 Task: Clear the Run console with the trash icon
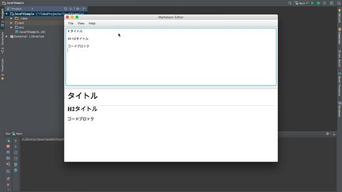click(15, 171)
